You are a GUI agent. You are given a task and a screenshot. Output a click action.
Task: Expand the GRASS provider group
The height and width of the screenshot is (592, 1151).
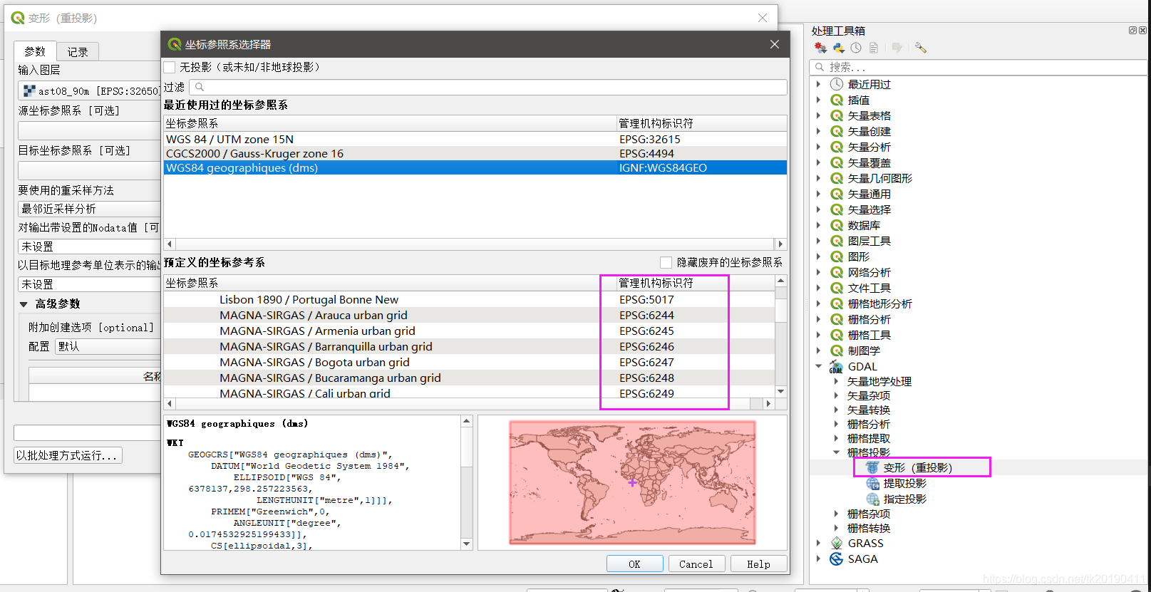pyautogui.click(x=818, y=543)
